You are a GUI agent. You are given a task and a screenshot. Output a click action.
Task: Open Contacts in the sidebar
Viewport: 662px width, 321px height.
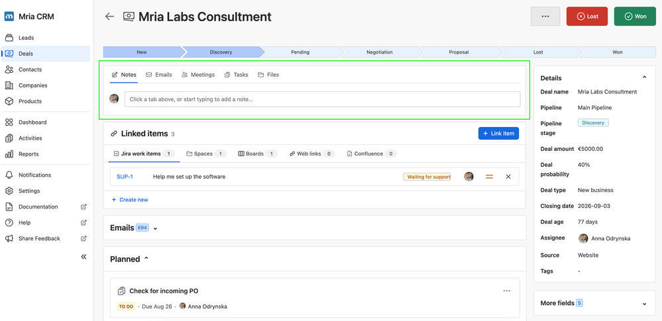coord(46,69)
